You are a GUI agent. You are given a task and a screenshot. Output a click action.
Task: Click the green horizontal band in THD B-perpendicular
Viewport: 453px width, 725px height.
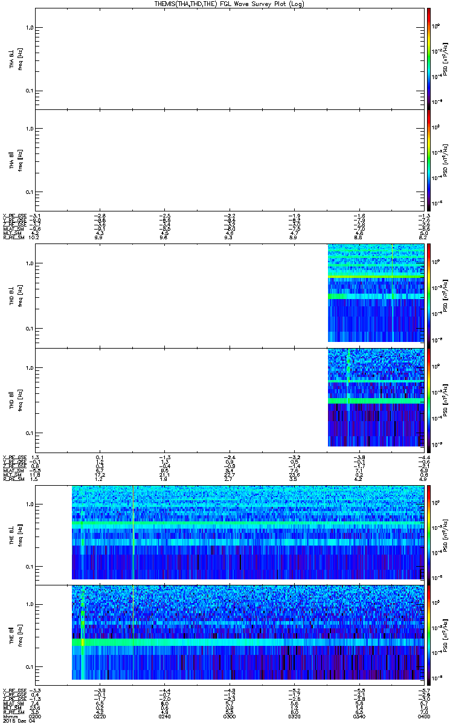pyautogui.click(x=375, y=276)
